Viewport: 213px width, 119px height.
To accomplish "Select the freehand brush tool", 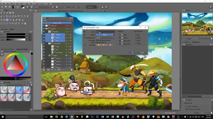I will [x=1, y=16].
